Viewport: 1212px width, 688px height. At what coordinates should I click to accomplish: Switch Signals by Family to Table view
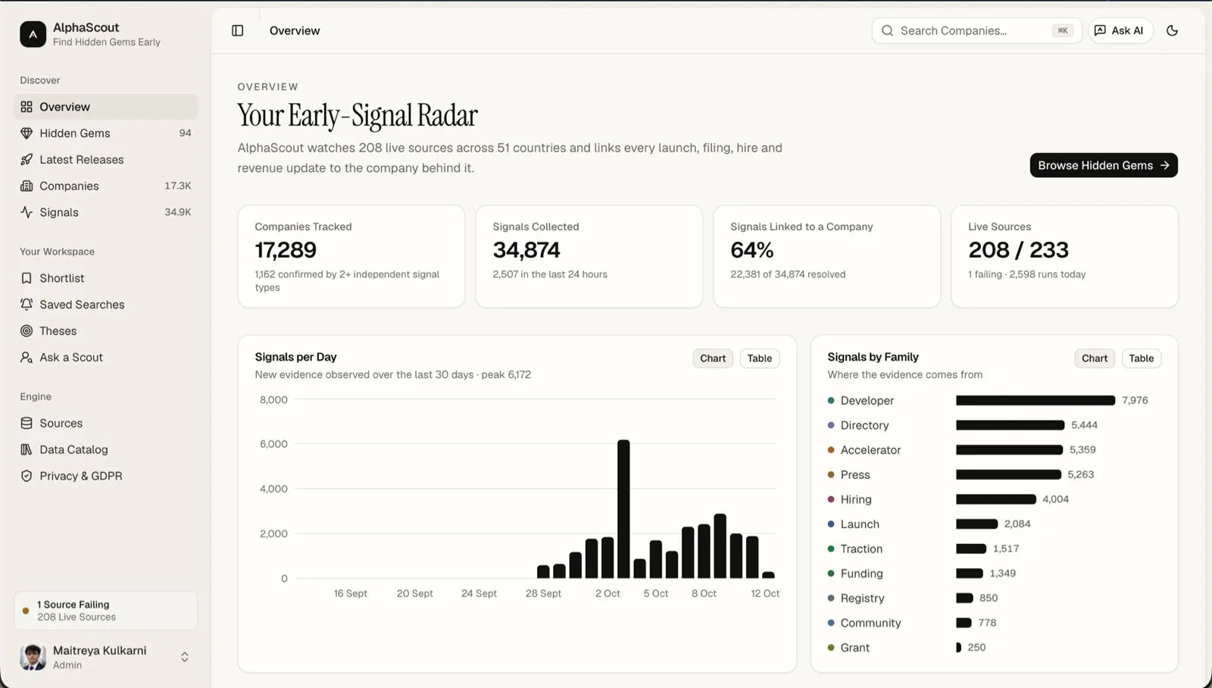(x=1142, y=358)
